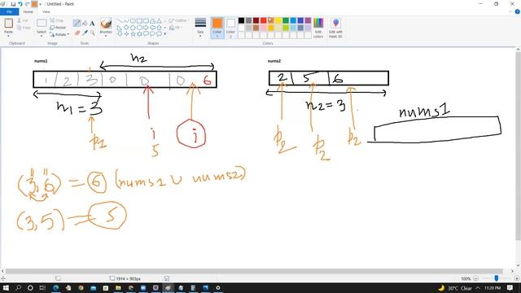Open Edit with Paint 3D
The height and width of the screenshot is (293, 521).
tap(335, 28)
